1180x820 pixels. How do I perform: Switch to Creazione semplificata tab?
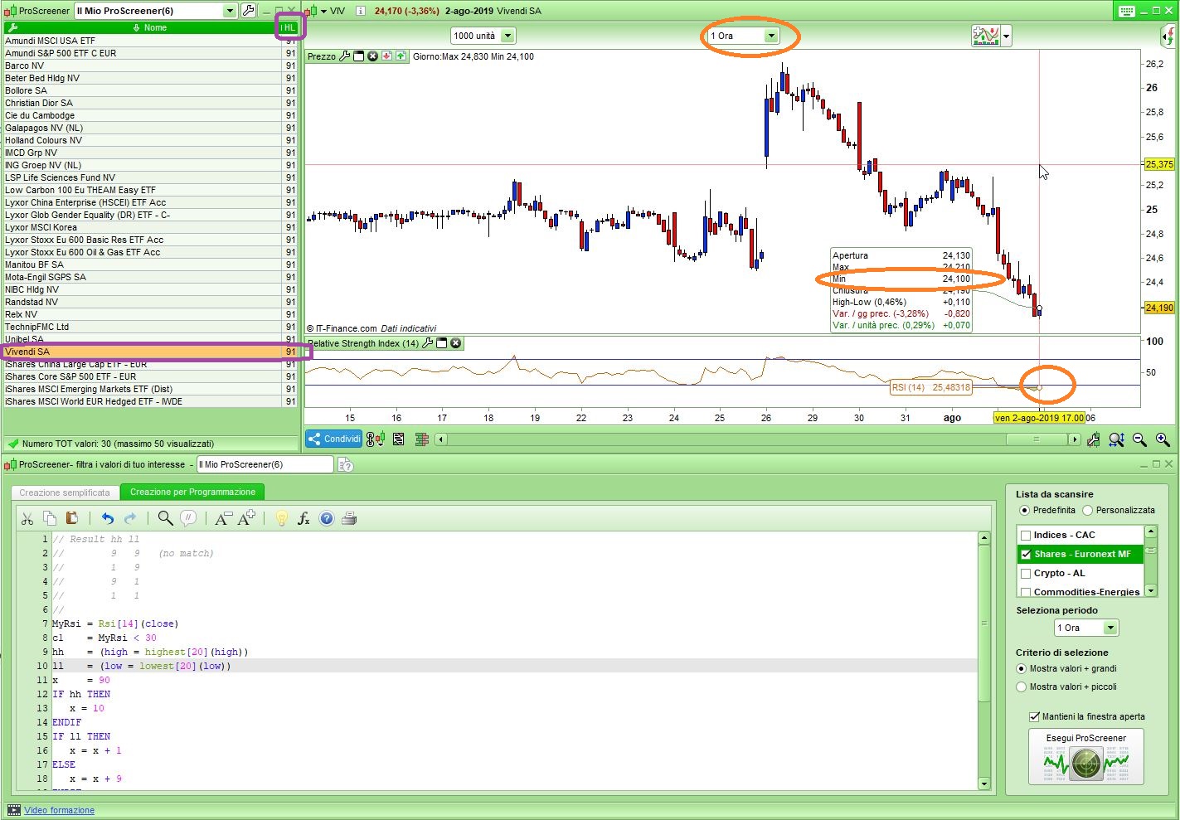coord(65,492)
